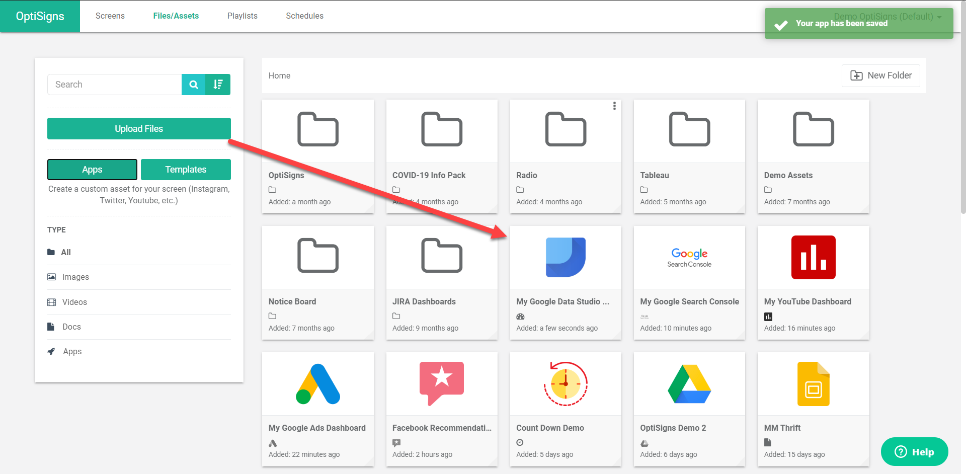The height and width of the screenshot is (474, 966).
Task: Click the JIRA Dashboards folder name
Action: coord(424,301)
